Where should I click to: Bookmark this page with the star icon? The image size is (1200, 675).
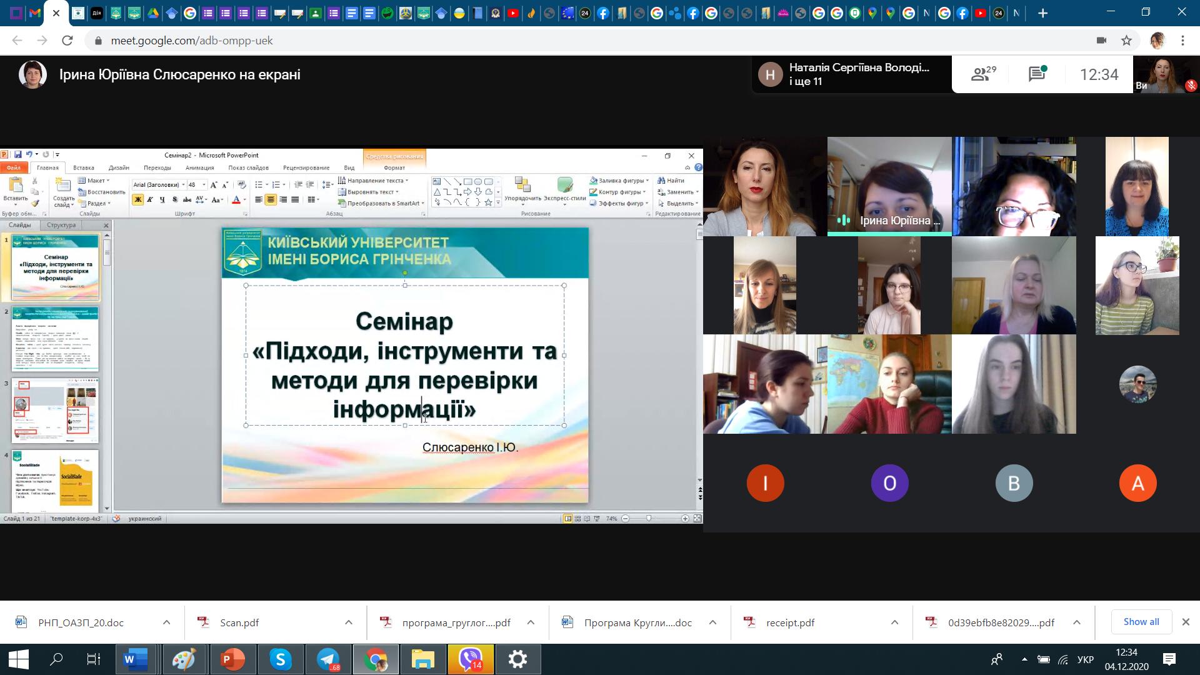point(1126,41)
